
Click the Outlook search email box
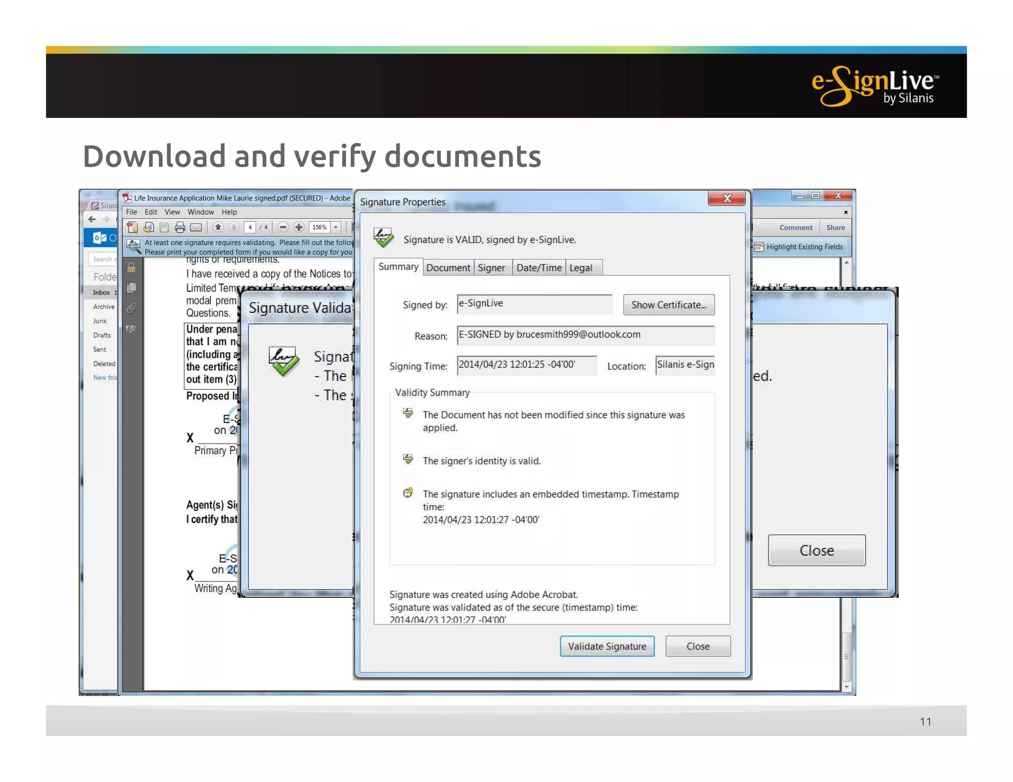pyautogui.click(x=103, y=259)
